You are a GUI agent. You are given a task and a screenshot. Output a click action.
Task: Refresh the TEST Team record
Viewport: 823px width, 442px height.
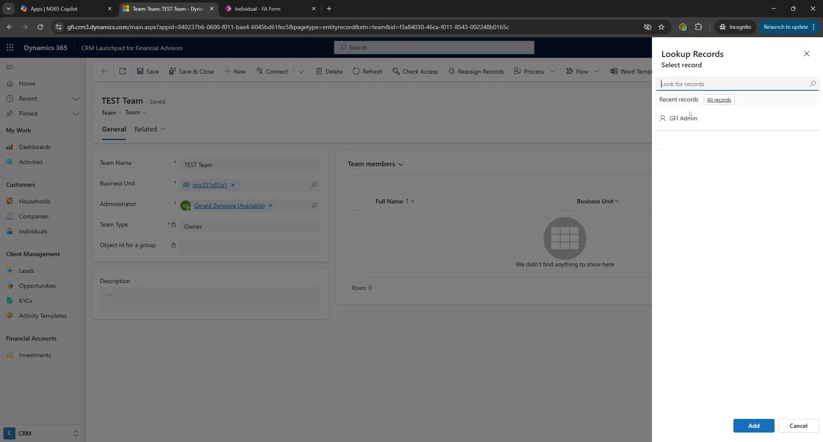(367, 71)
